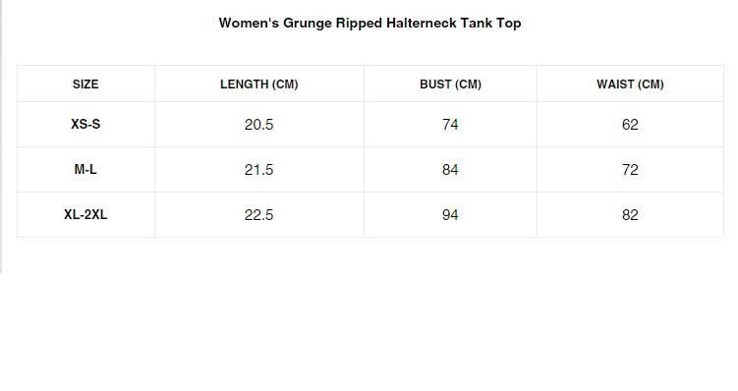Click the 21.5 length value
The width and height of the screenshot is (738, 391).
pyautogui.click(x=258, y=170)
